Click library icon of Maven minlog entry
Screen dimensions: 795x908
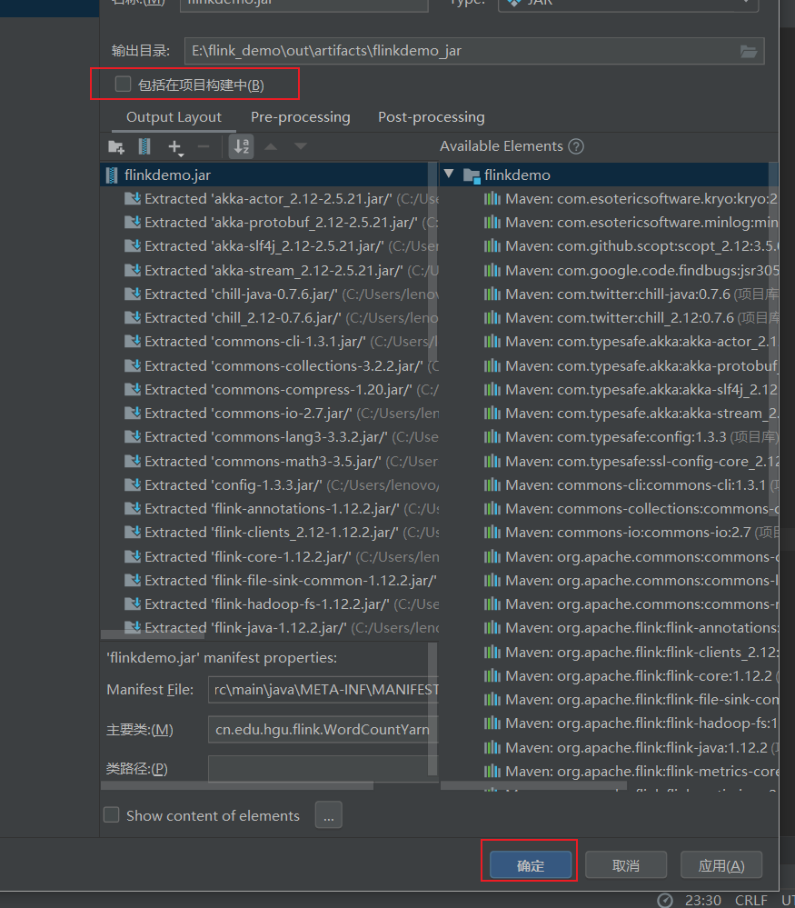pos(492,223)
